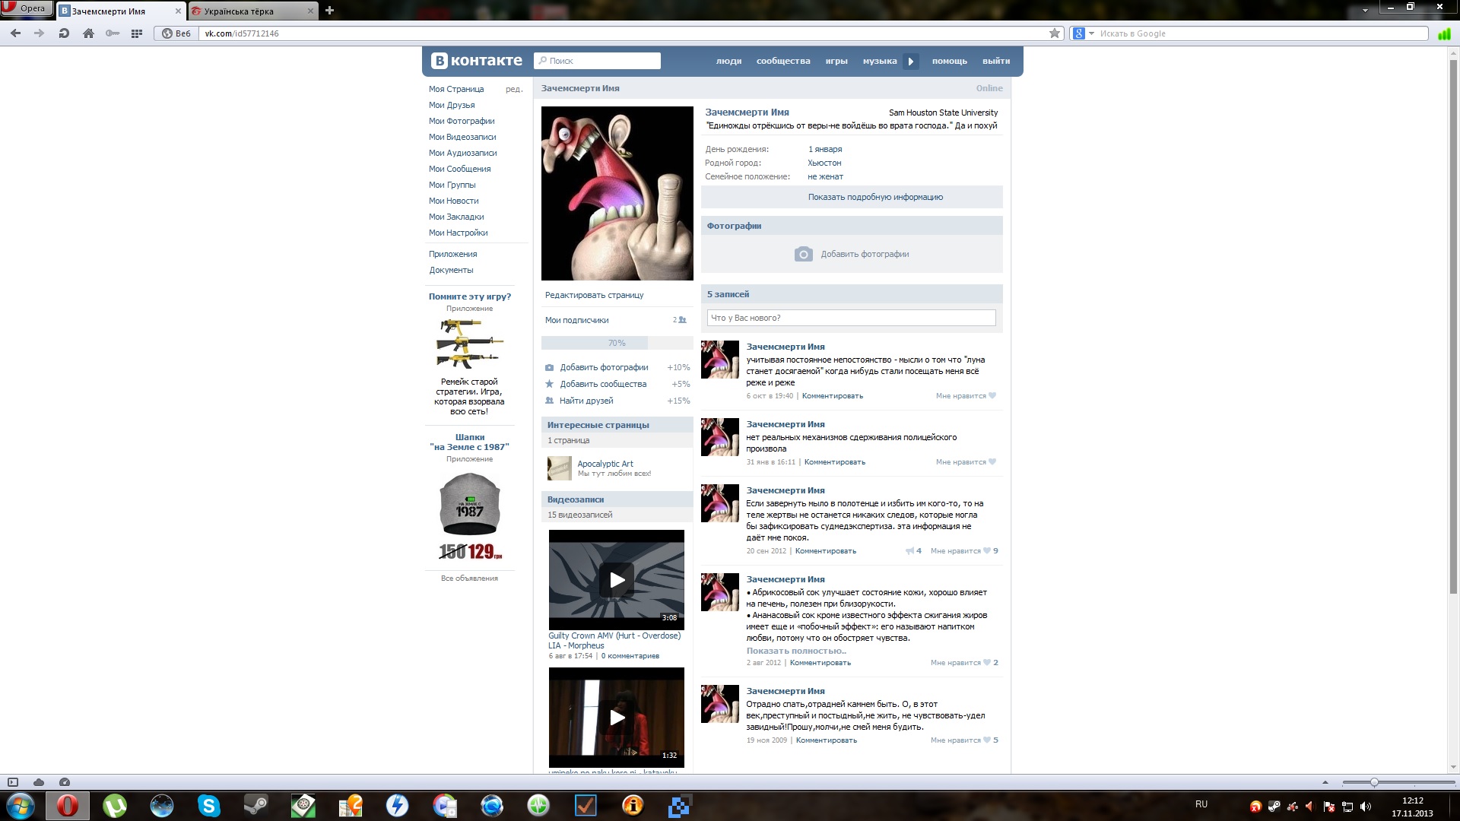Click the ВКонтакте logo
The width and height of the screenshot is (1460, 821).
[477, 61]
